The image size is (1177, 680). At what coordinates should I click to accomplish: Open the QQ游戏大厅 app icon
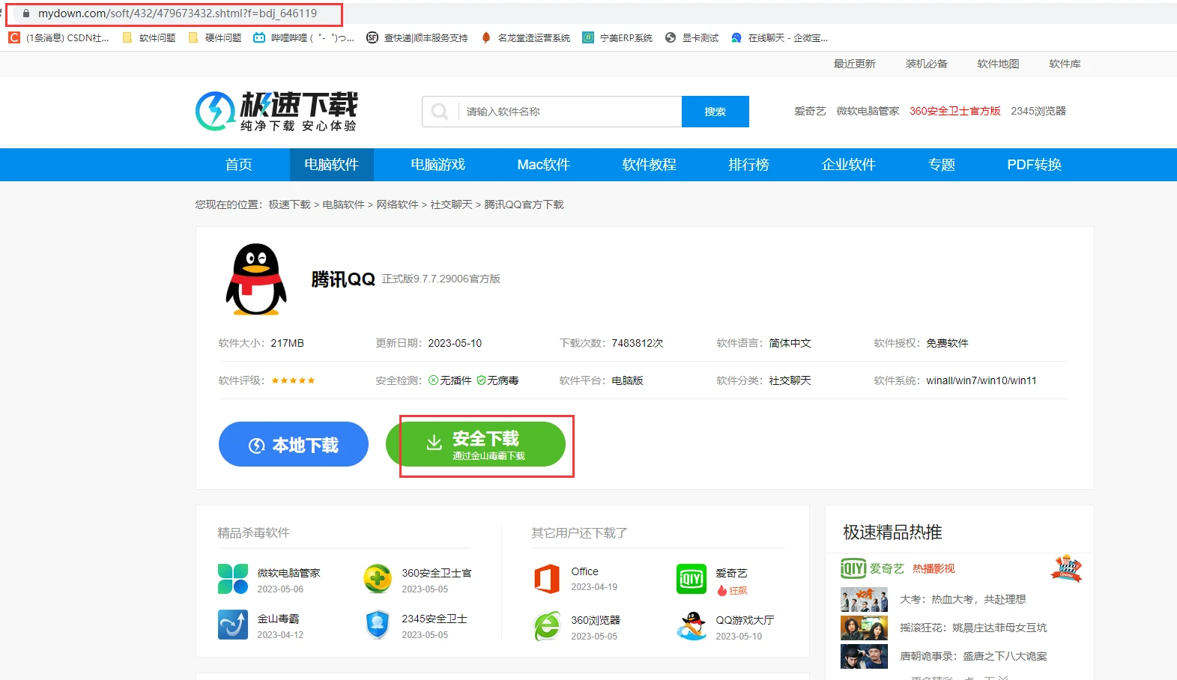point(692,626)
